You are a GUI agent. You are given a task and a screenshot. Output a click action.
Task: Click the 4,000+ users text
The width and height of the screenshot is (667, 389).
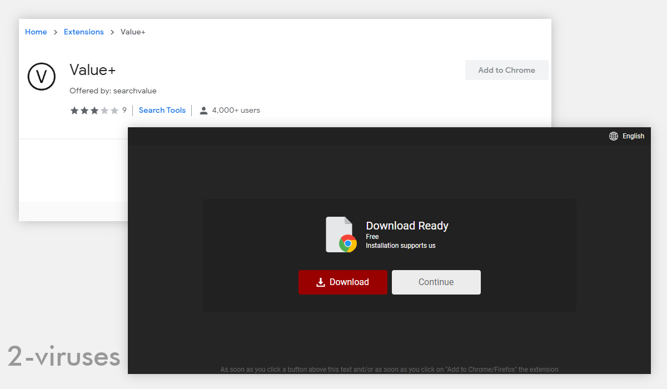236,110
